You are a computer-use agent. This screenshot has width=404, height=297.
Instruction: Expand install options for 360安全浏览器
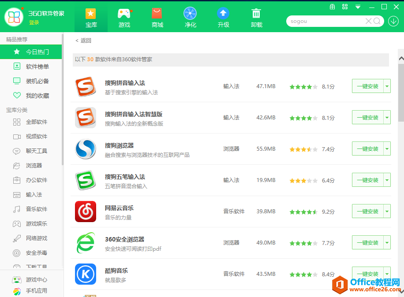[387, 243]
